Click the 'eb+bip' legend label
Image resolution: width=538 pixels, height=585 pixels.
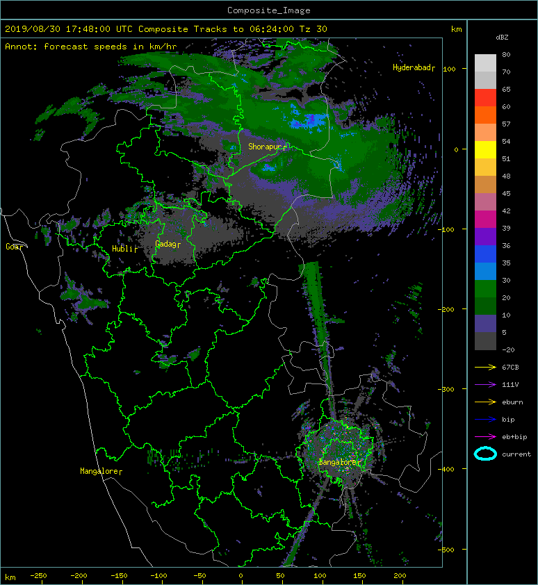(x=514, y=437)
